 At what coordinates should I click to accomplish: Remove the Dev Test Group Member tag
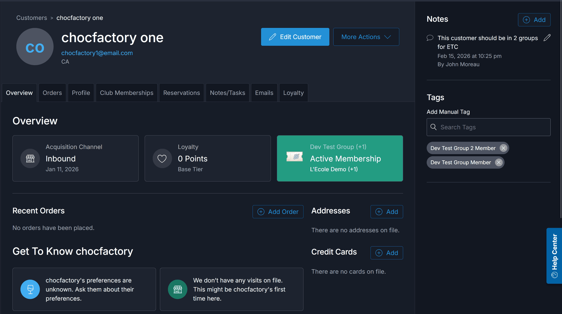[499, 162]
